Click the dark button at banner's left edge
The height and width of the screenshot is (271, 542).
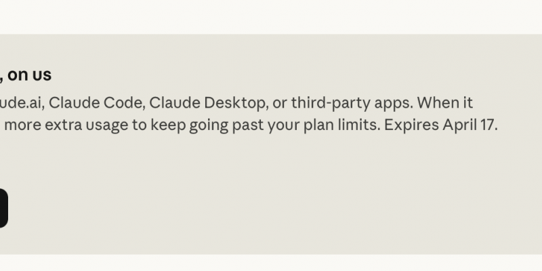click(3, 208)
